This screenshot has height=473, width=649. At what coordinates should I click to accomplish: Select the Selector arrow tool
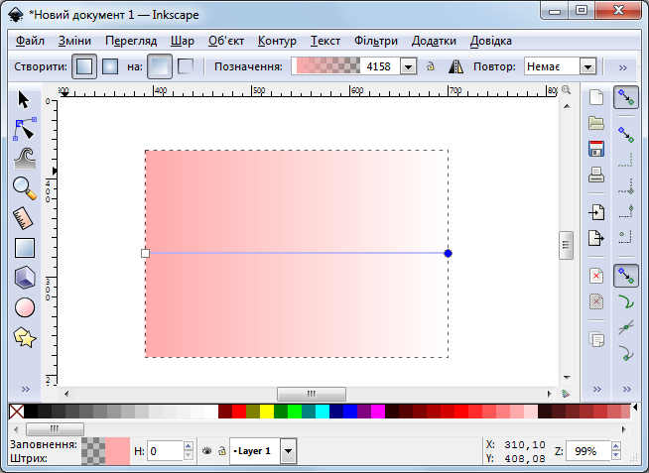(x=25, y=99)
